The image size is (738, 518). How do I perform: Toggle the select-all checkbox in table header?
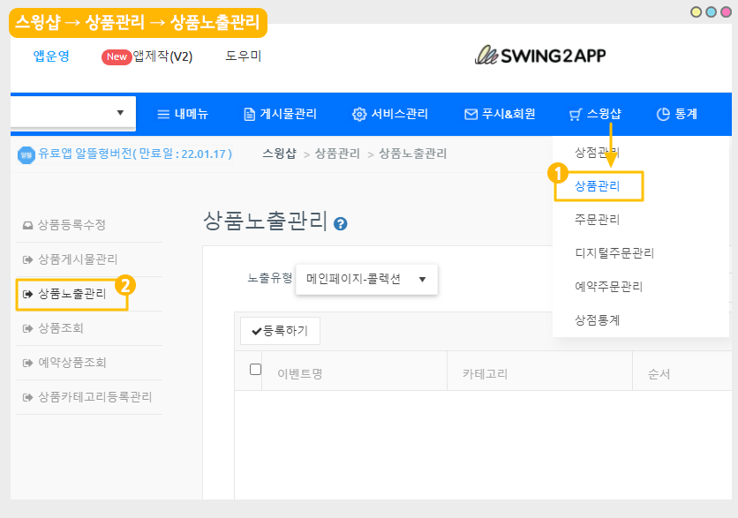click(x=256, y=370)
